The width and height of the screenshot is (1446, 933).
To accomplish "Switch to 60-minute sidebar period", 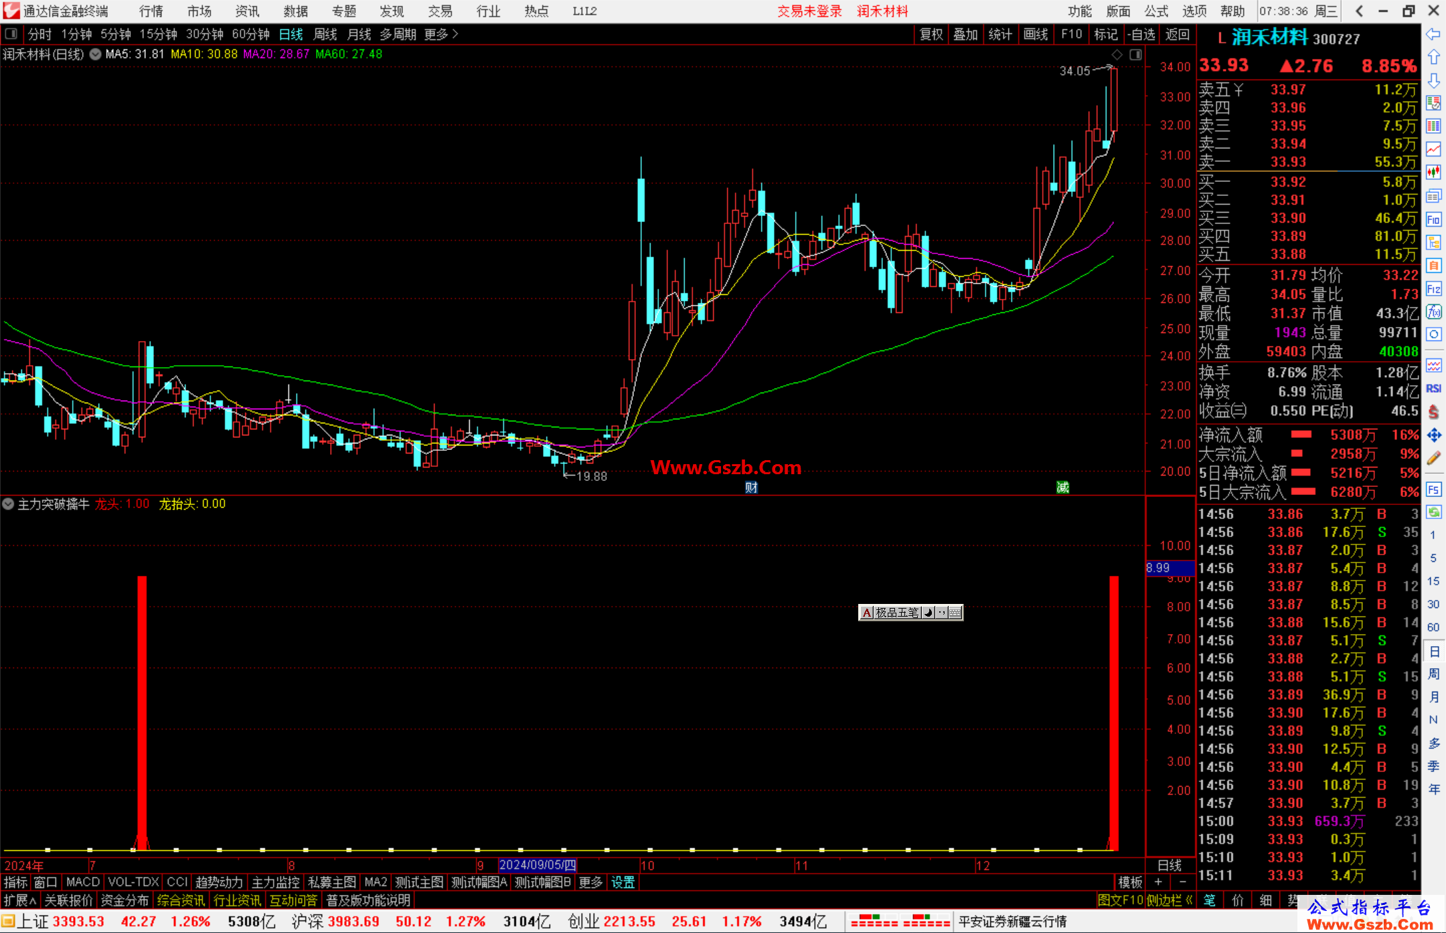I will pyautogui.click(x=1433, y=627).
